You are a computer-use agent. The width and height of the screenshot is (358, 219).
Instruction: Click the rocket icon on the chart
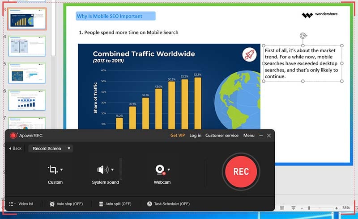(x=249, y=54)
